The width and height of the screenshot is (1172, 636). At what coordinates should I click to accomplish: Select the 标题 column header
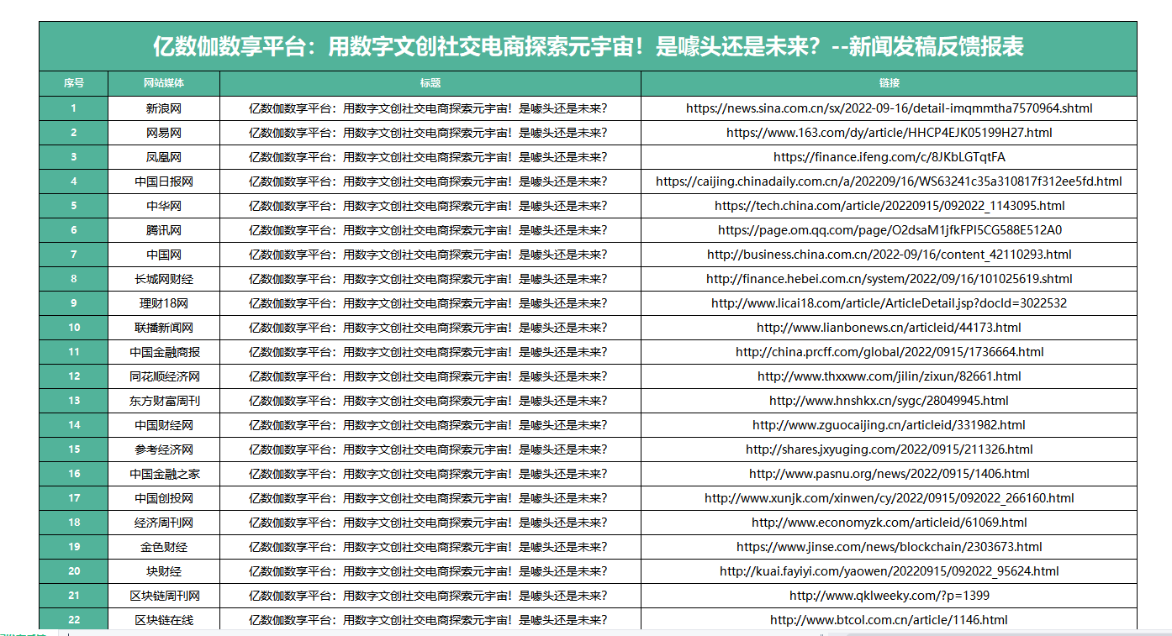(x=430, y=83)
